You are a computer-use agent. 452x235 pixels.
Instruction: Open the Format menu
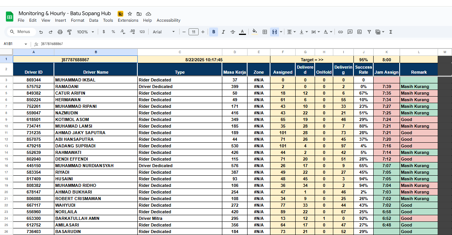point(78,20)
